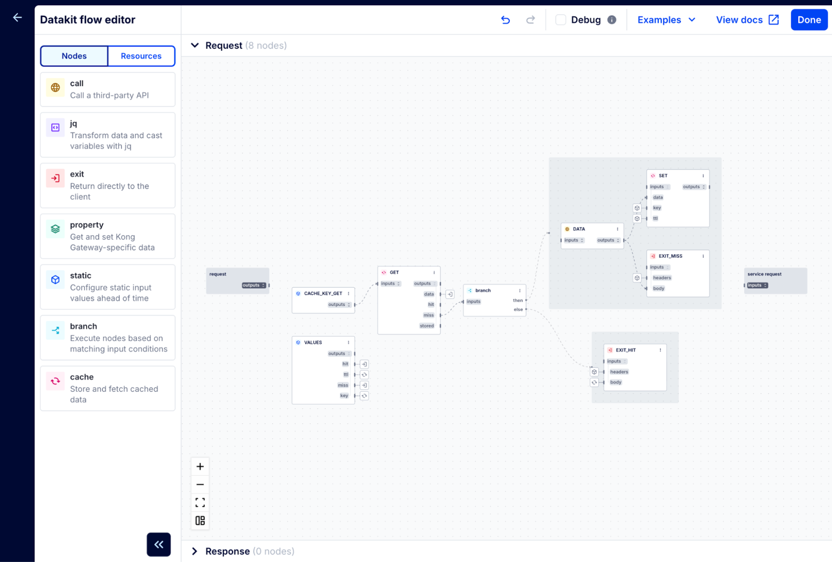Expand the Response section
The width and height of the screenshot is (832, 562).
(x=195, y=551)
